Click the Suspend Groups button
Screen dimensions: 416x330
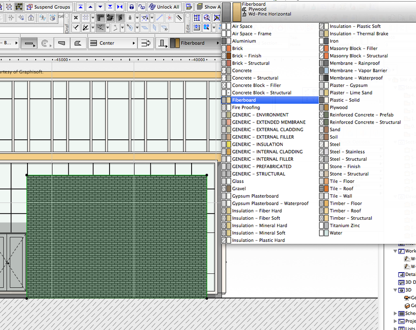click(x=48, y=7)
